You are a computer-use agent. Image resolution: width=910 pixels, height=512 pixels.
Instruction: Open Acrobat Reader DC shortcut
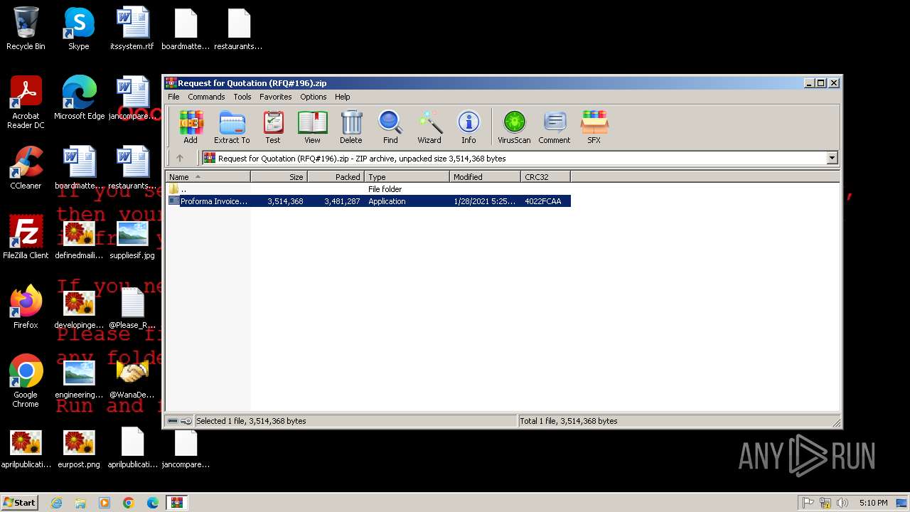pyautogui.click(x=26, y=103)
